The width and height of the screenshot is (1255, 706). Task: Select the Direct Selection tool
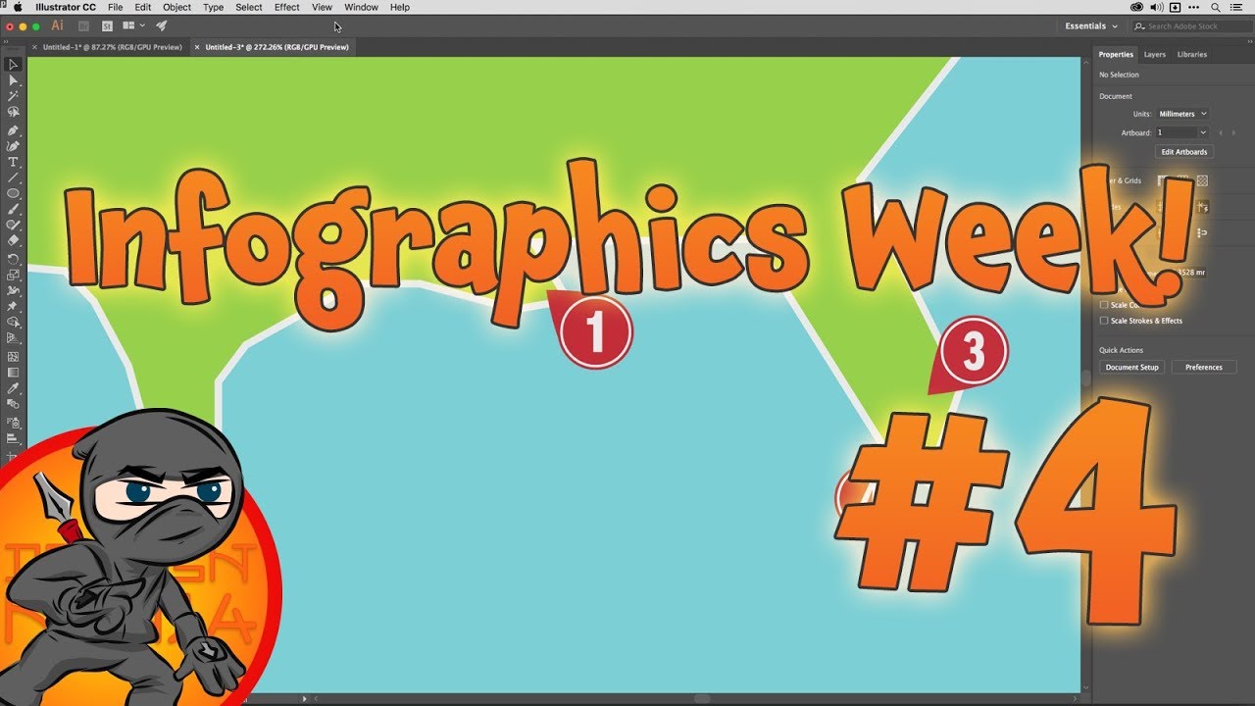(x=13, y=80)
